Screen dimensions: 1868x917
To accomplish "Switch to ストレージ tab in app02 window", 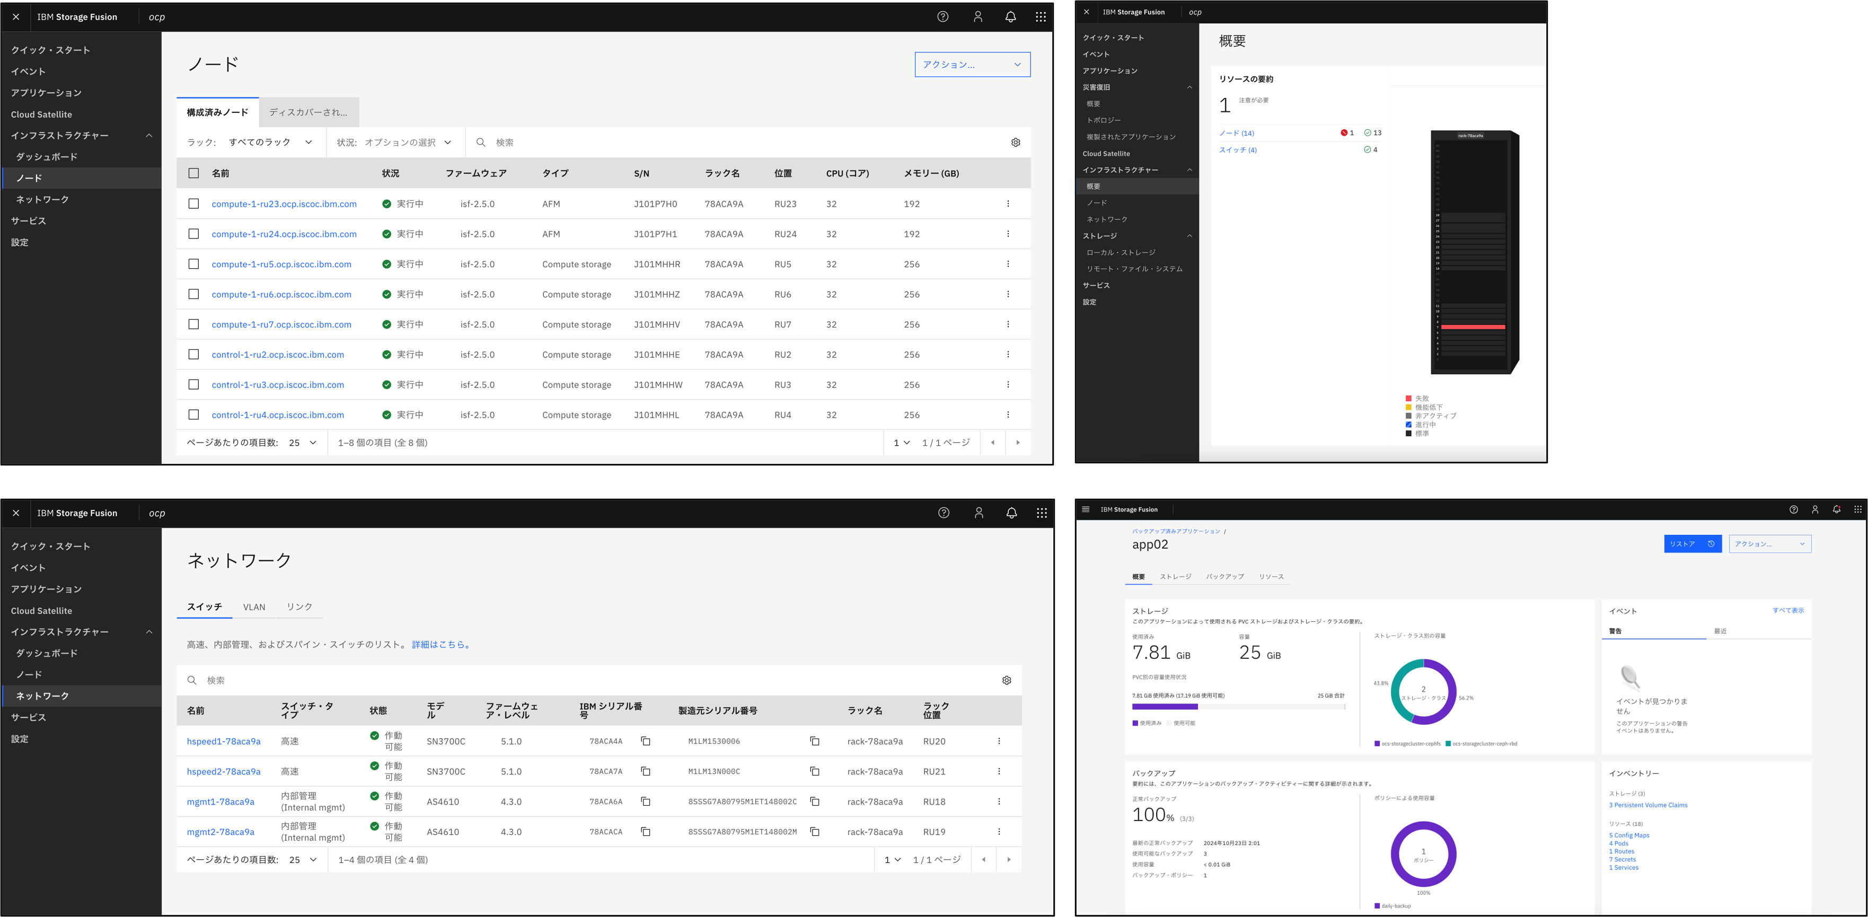I will click(1176, 576).
